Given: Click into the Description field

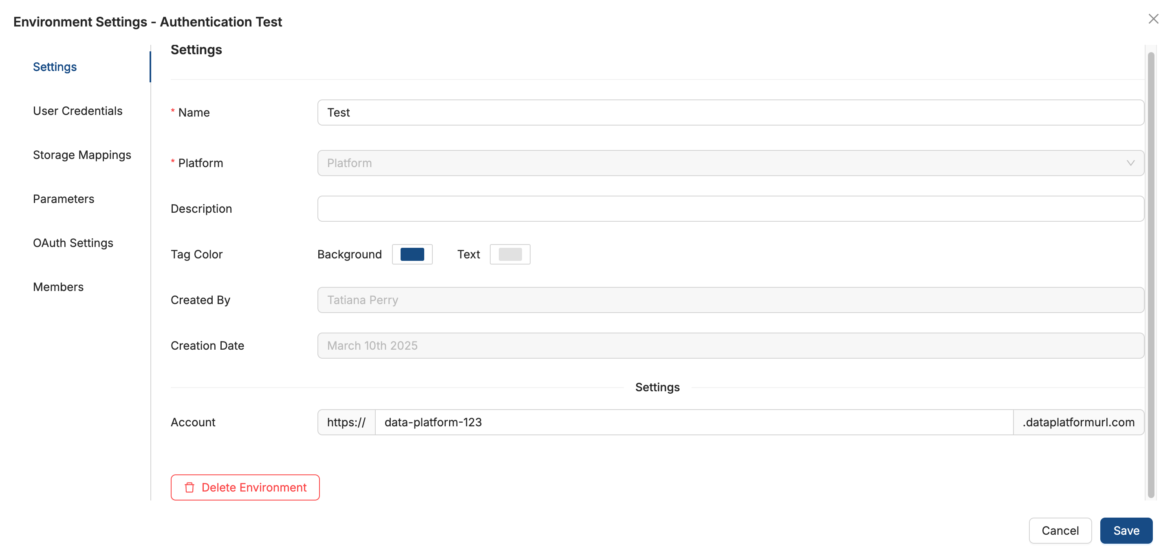Looking at the screenshot, I should coord(730,209).
